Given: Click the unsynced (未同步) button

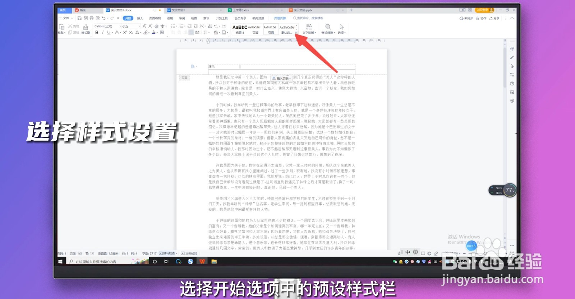Looking at the screenshot, I should (x=466, y=18).
